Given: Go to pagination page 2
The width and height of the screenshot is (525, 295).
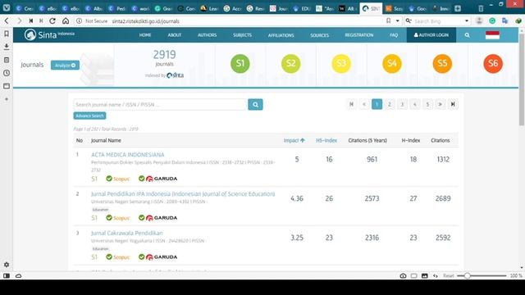Looking at the screenshot, I should 390,104.
